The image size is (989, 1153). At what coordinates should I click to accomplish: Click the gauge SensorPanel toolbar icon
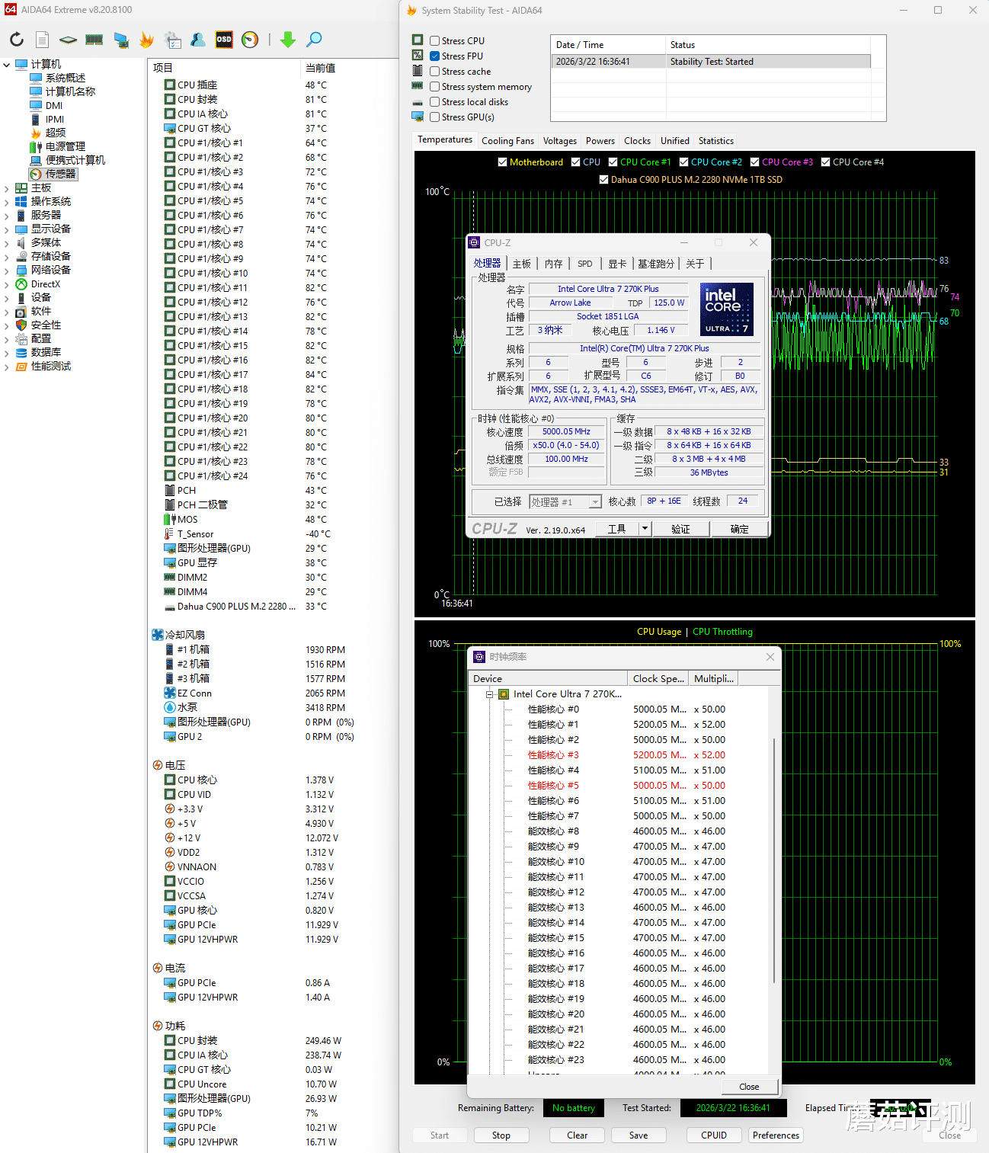click(x=250, y=40)
